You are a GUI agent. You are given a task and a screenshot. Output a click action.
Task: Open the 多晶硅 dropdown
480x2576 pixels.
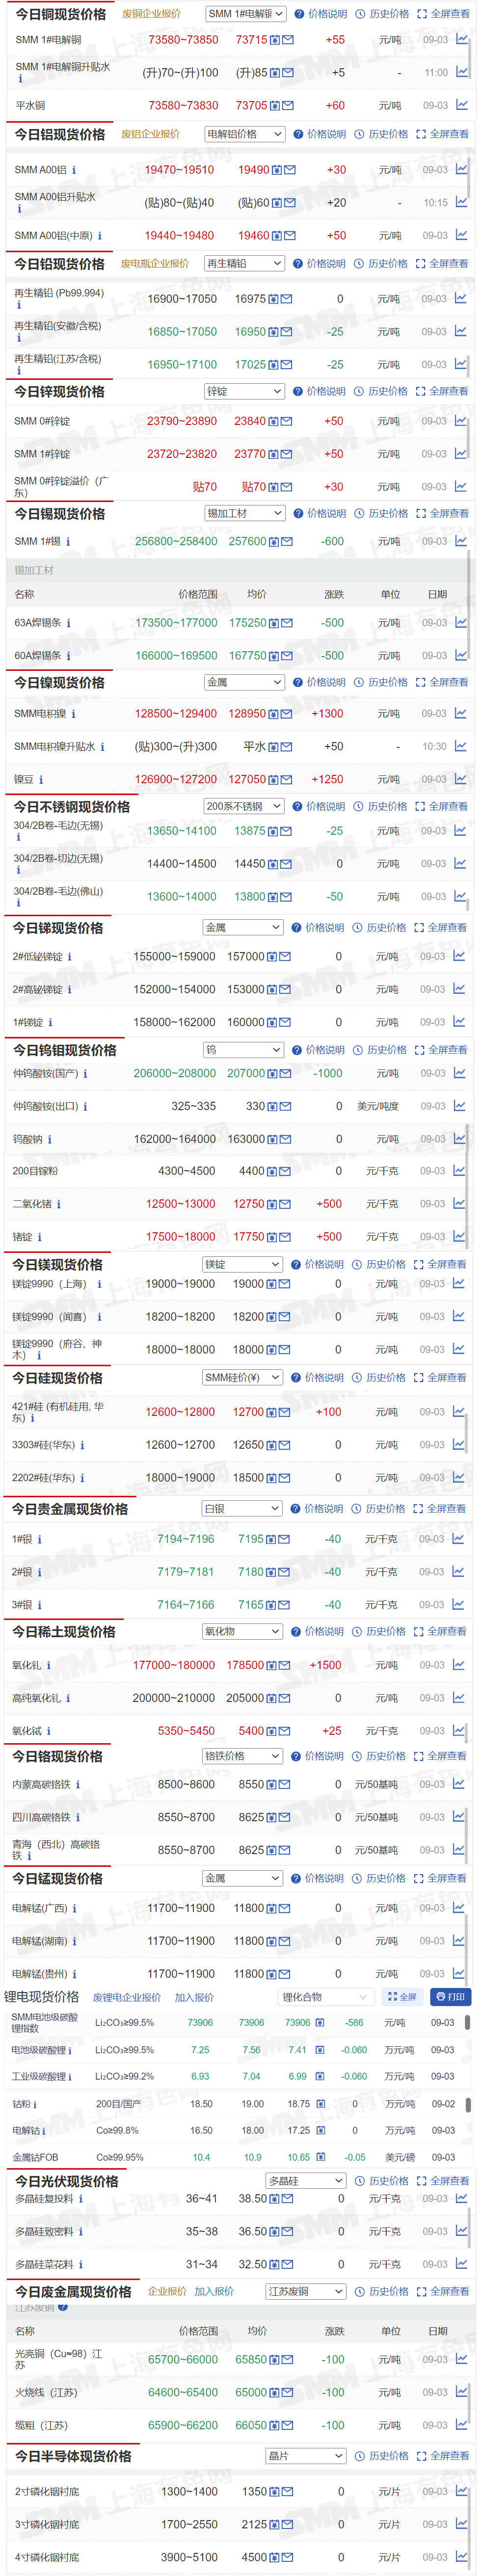(x=306, y=2180)
